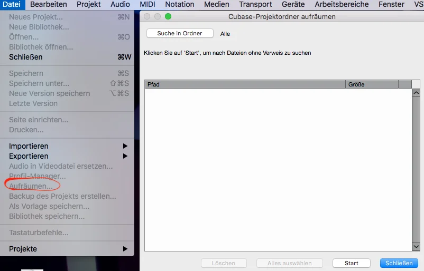Choose Backup des Projekts erstellen... entry
Viewport: 424px width, 271px height.
click(67, 196)
